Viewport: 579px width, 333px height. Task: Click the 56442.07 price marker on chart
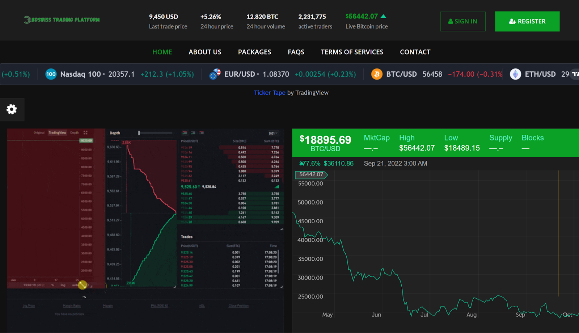point(311,174)
